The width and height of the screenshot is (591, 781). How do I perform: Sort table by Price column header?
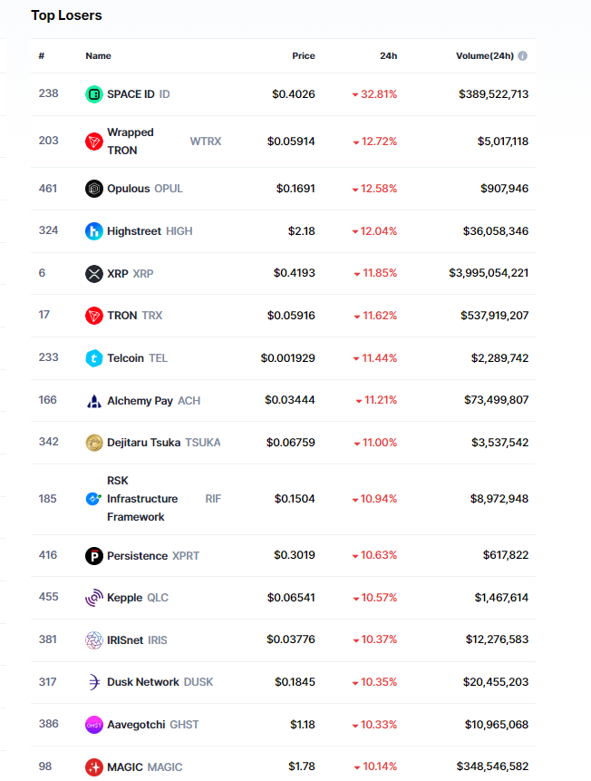[x=303, y=56]
